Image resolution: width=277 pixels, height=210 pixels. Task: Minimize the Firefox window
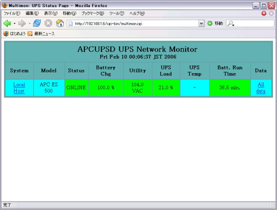click(x=256, y=6)
